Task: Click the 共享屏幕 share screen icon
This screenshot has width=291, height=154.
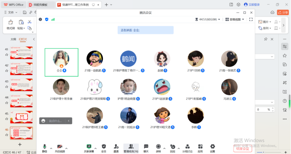Action: point(89,147)
